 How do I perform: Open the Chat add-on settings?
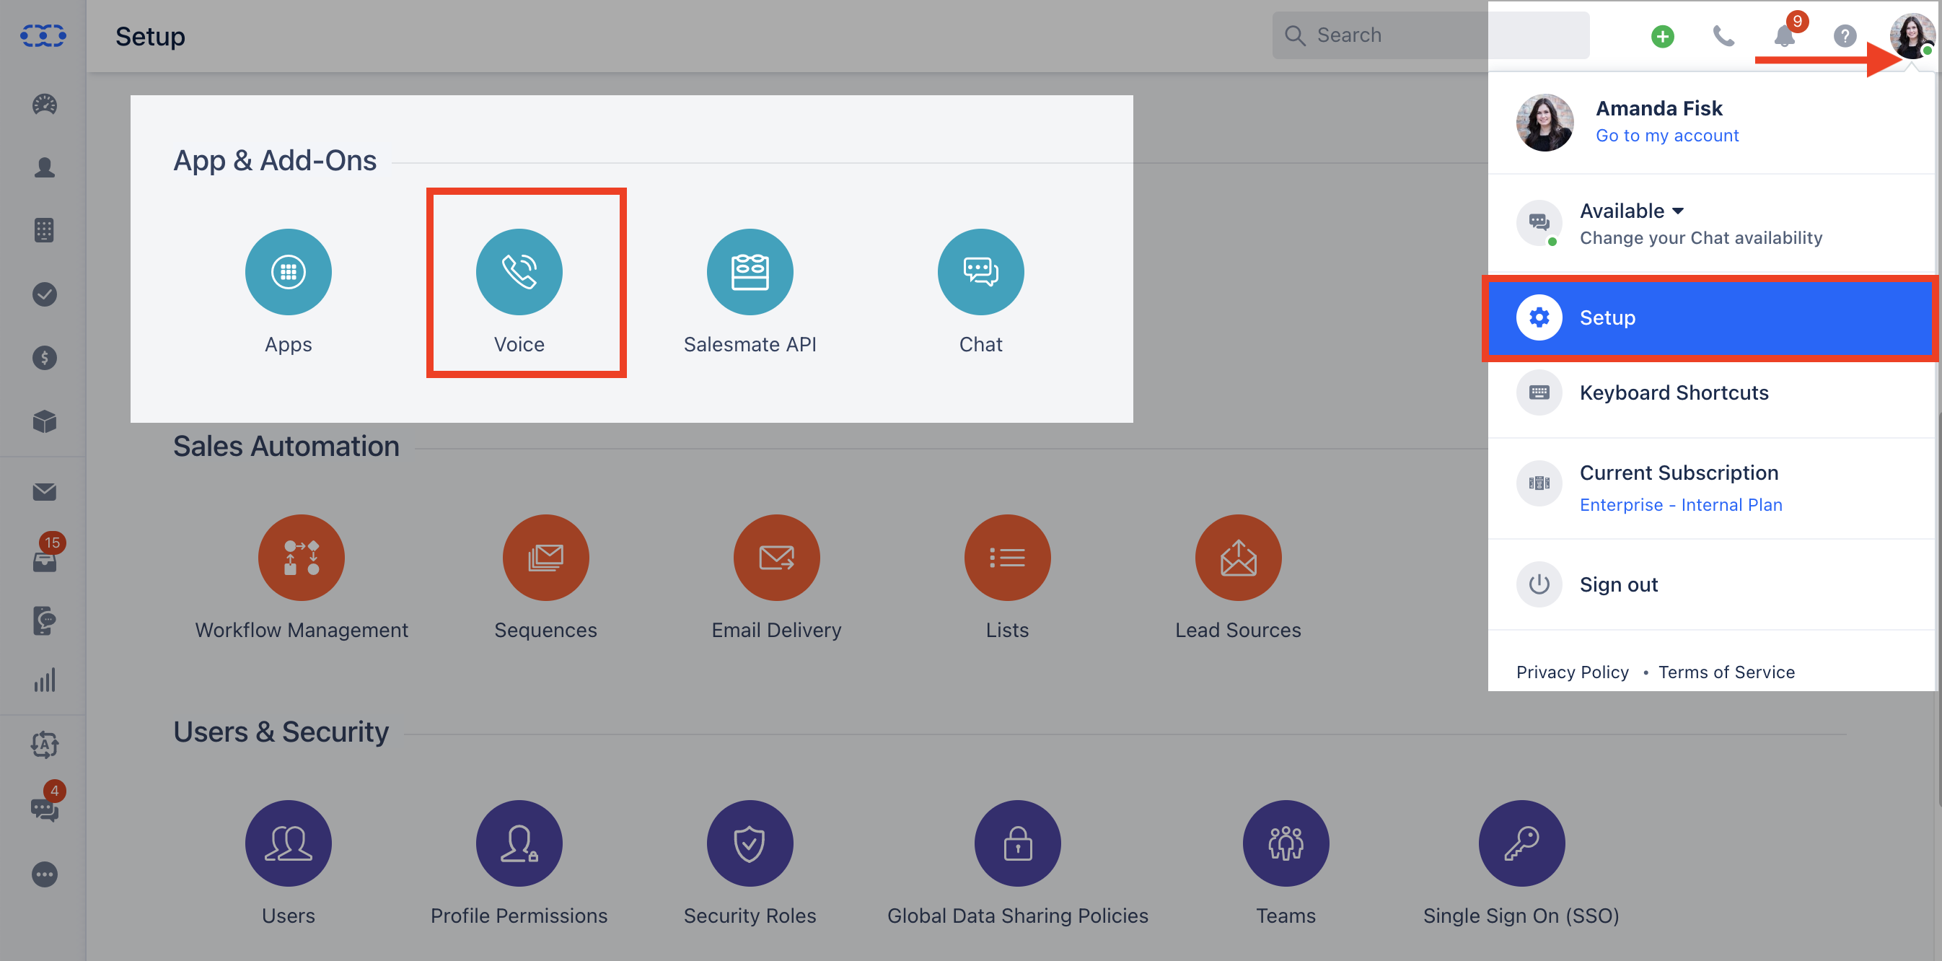(980, 272)
